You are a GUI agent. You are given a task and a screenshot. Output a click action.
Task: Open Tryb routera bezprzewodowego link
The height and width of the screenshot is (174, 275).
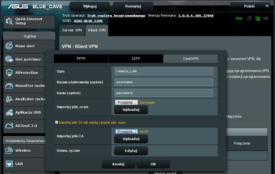click(x=116, y=16)
